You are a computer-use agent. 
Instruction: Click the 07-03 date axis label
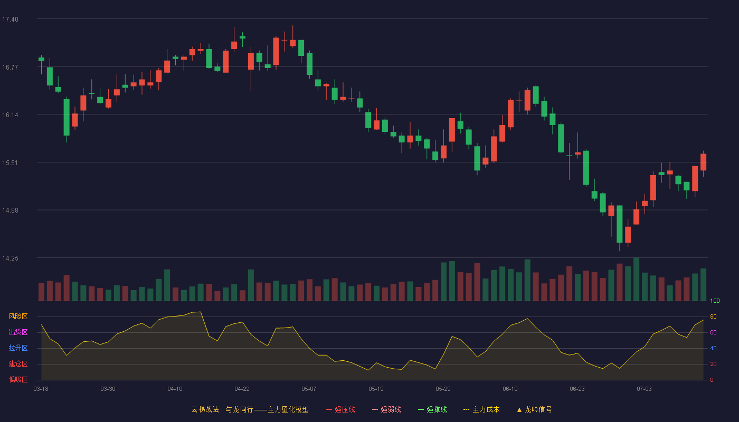click(644, 389)
